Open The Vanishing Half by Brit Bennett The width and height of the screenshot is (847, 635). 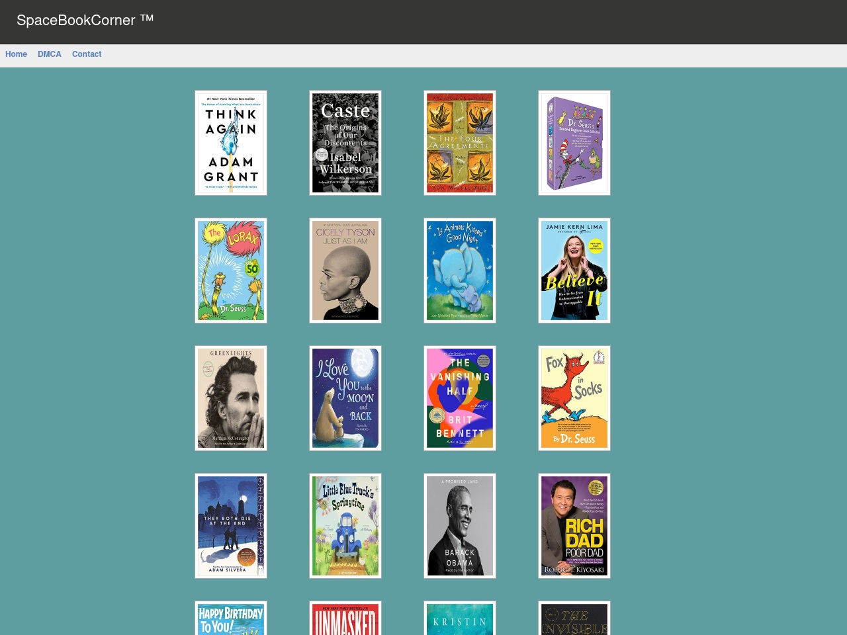460,398
